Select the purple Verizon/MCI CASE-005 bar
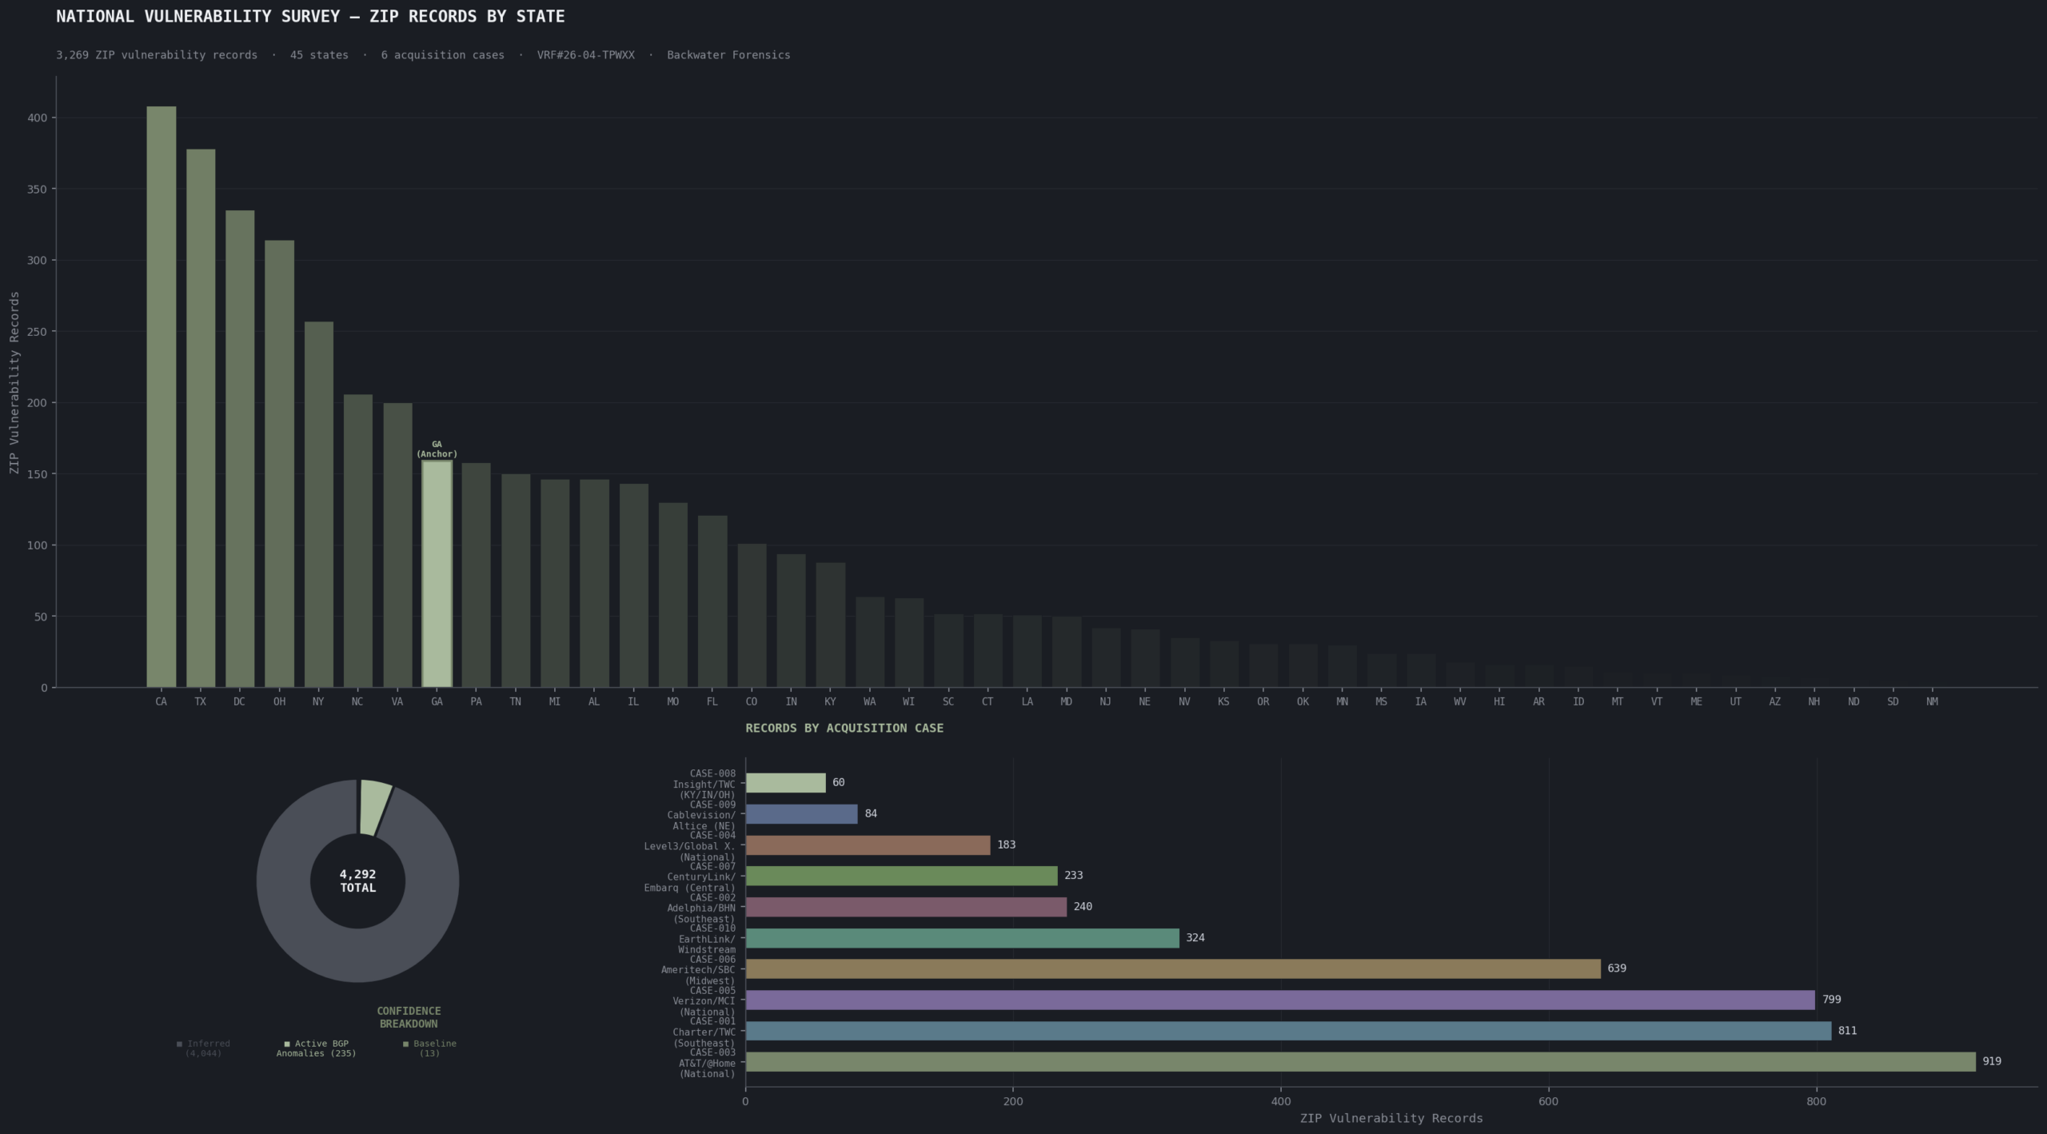 1280,1000
